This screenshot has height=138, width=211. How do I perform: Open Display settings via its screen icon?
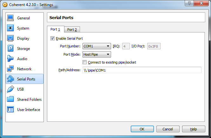10,38
